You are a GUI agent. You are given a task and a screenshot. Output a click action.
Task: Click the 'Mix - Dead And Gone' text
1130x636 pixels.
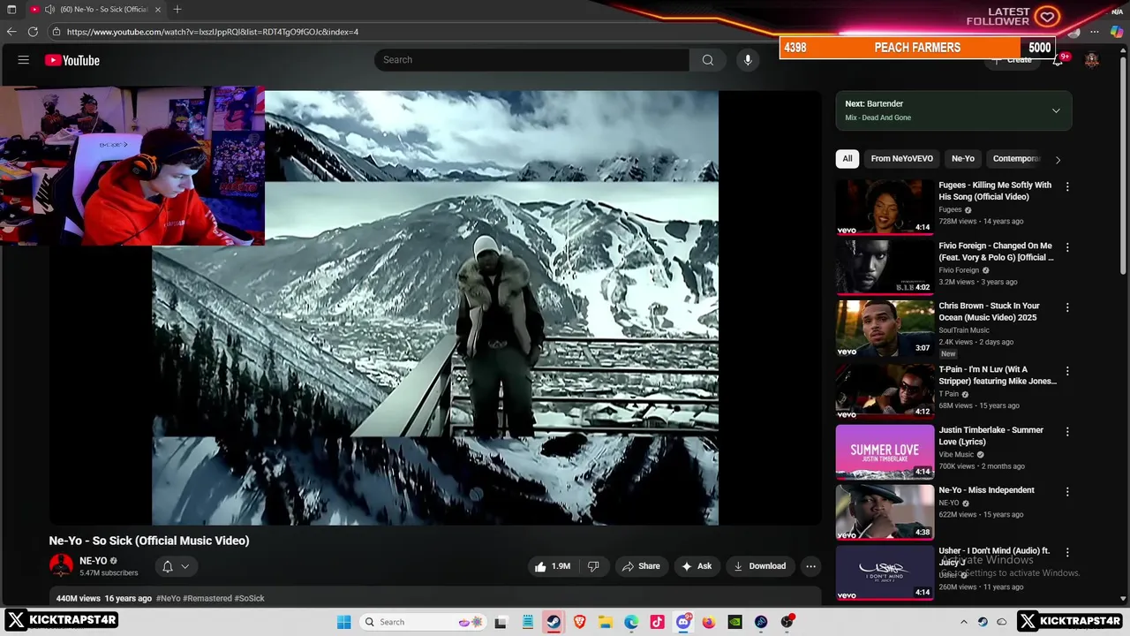878,117
